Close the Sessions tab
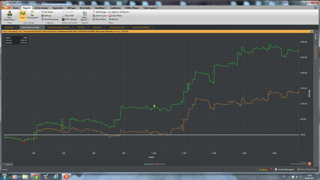 coord(105,27)
